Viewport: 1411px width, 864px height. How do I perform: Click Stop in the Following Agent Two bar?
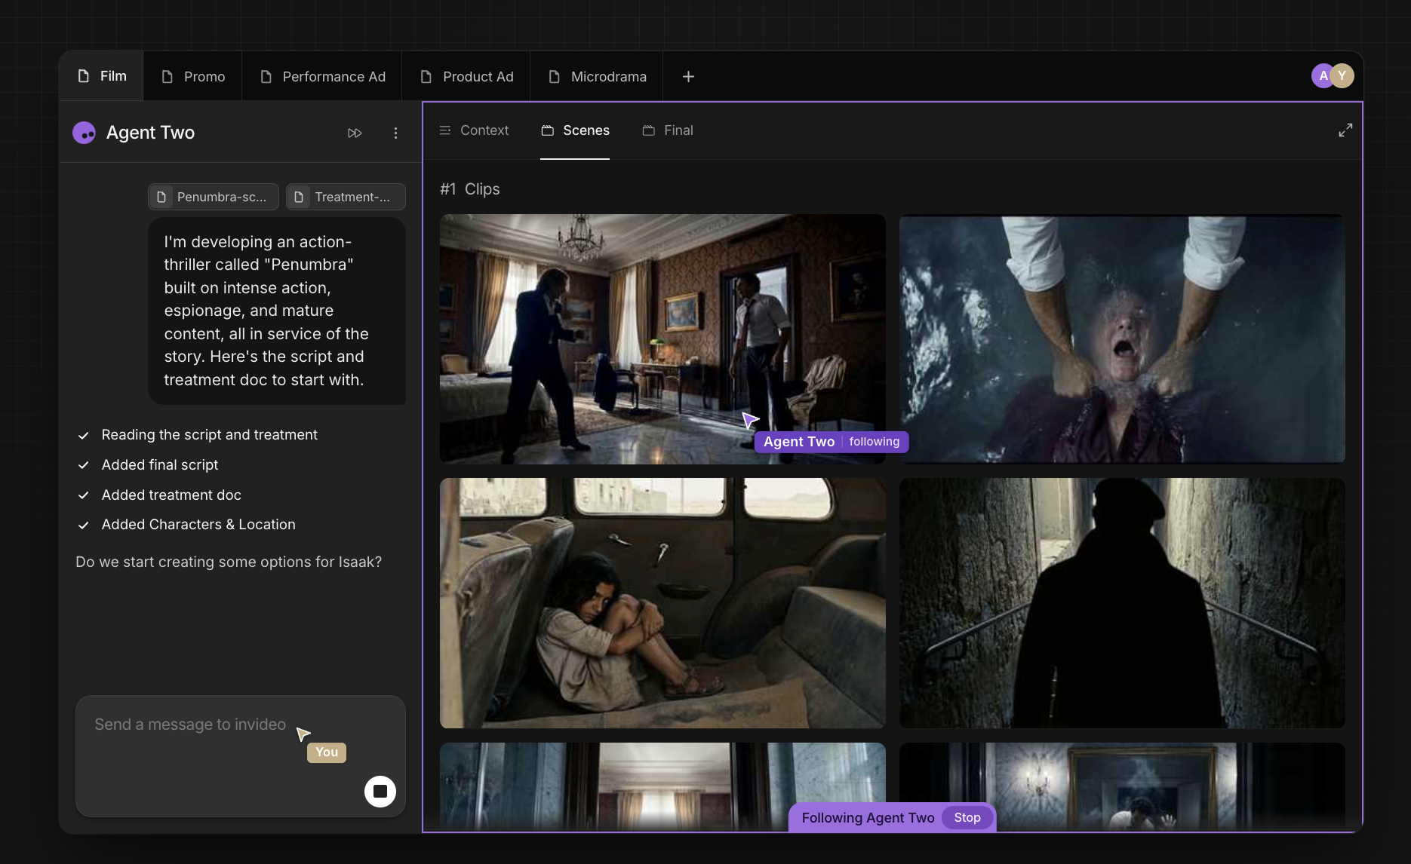[x=967, y=818]
